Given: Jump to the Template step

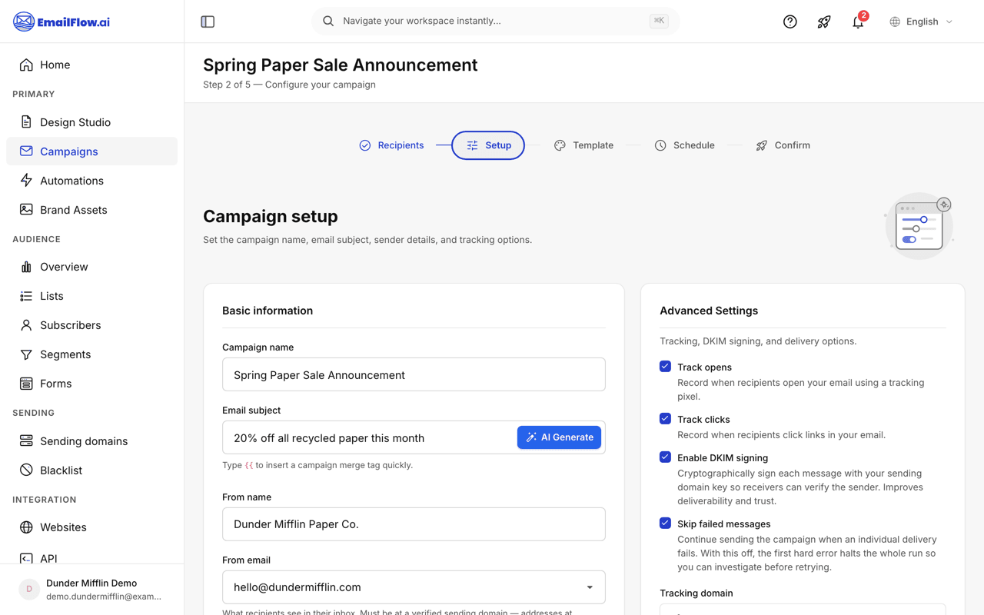Looking at the screenshot, I should 583,145.
